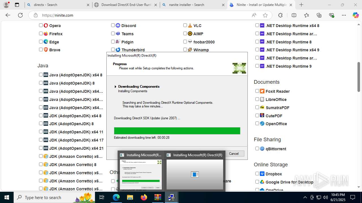The width and height of the screenshot is (362, 203).
Task: Click the page vertical scrollbar
Action: coord(359,77)
